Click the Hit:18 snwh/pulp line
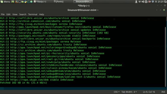The image size is (167, 94). pyautogui.click(x=48, y=62)
